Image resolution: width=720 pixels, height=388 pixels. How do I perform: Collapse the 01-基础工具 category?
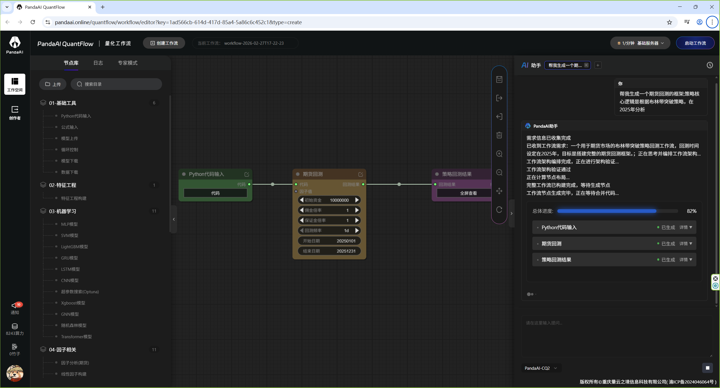point(100,103)
